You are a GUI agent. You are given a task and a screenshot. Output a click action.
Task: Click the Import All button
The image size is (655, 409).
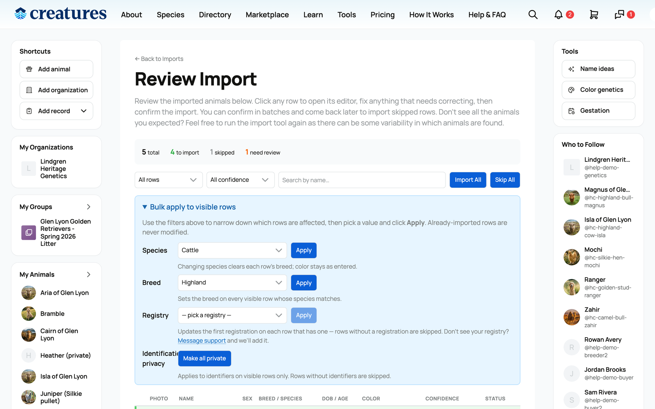[468, 180]
